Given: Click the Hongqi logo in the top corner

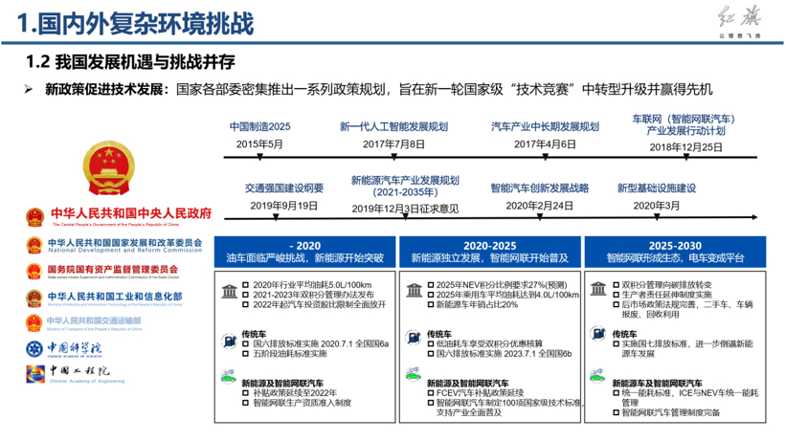Looking at the screenshot, I should pyautogui.click(x=740, y=21).
